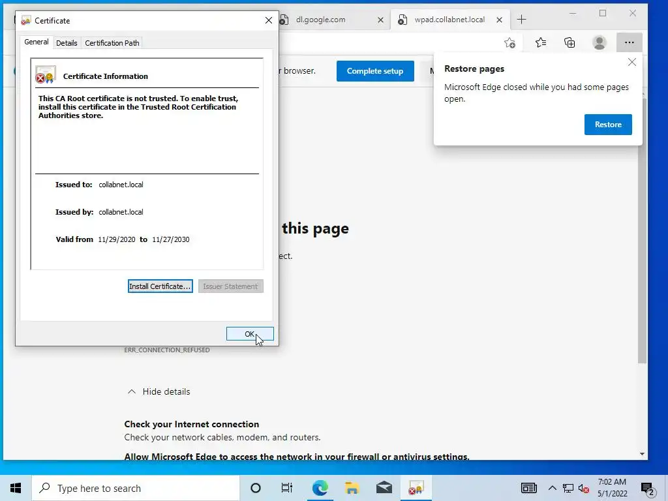Close the dl.google.com tab
Image resolution: width=668 pixels, height=501 pixels.
380,20
